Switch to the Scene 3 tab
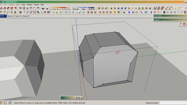Screen dimensions: 187x105 (18, 16)
